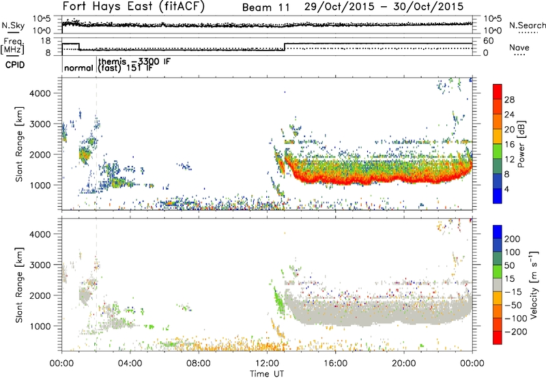
Task: Click the '08:00' time axis tick
Action: tap(199, 364)
